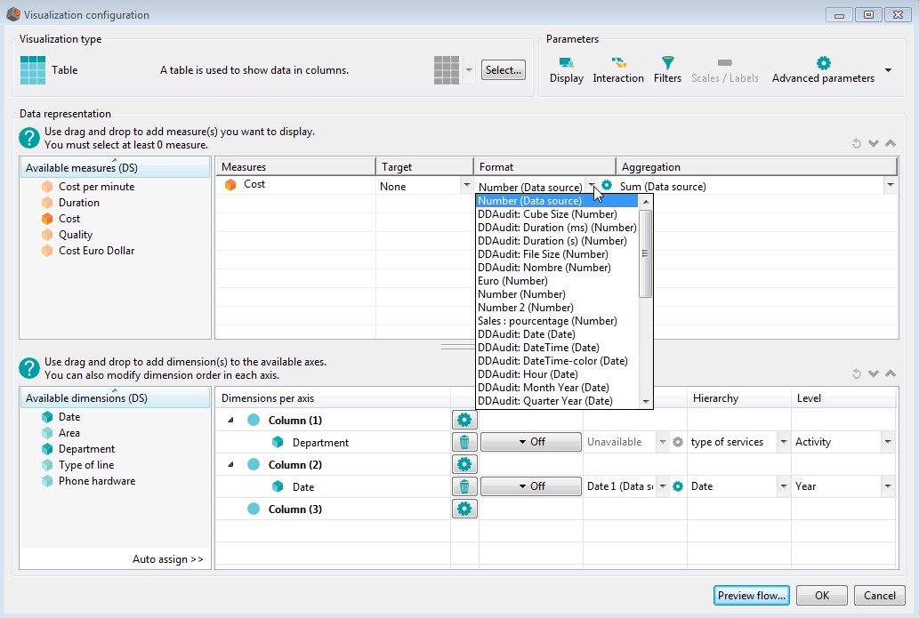Delete the Department dimension with trash icon
This screenshot has width=919, height=618.
(464, 442)
